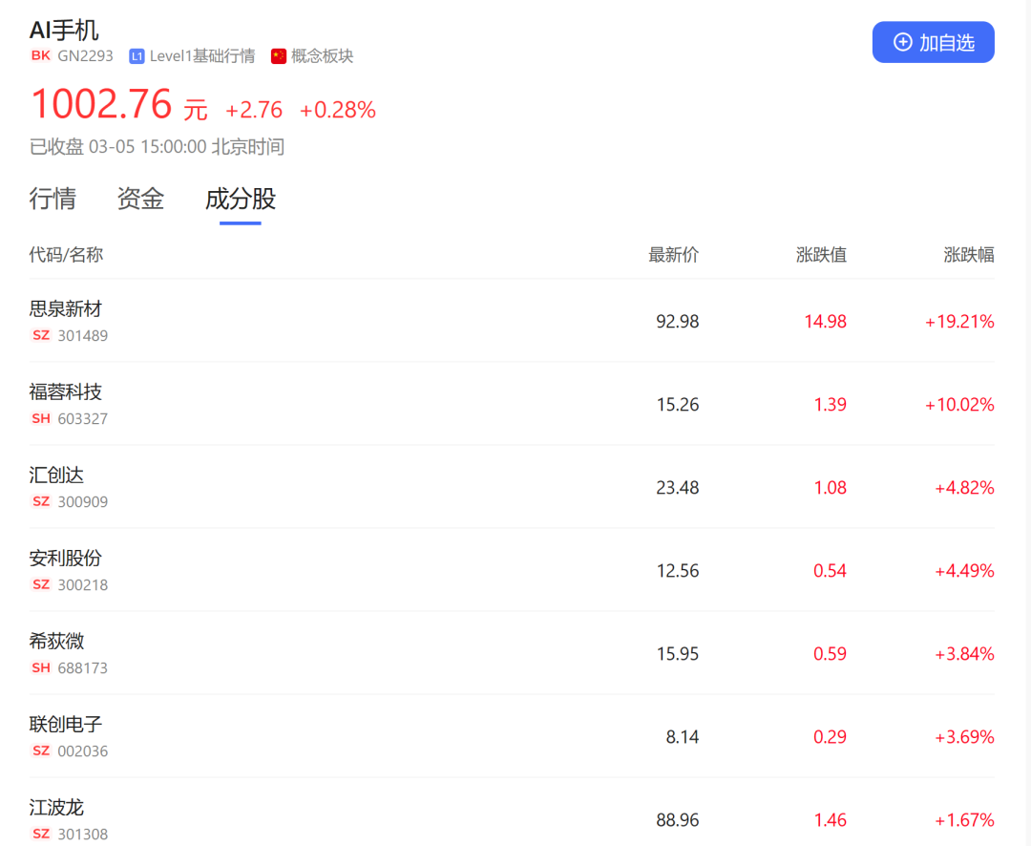Click the +19.21% change percentage
Image resolution: width=1031 pixels, height=846 pixels.
959,321
